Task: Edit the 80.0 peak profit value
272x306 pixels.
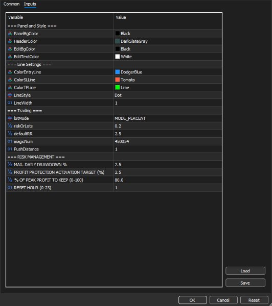Action: (x=168, y=180)
